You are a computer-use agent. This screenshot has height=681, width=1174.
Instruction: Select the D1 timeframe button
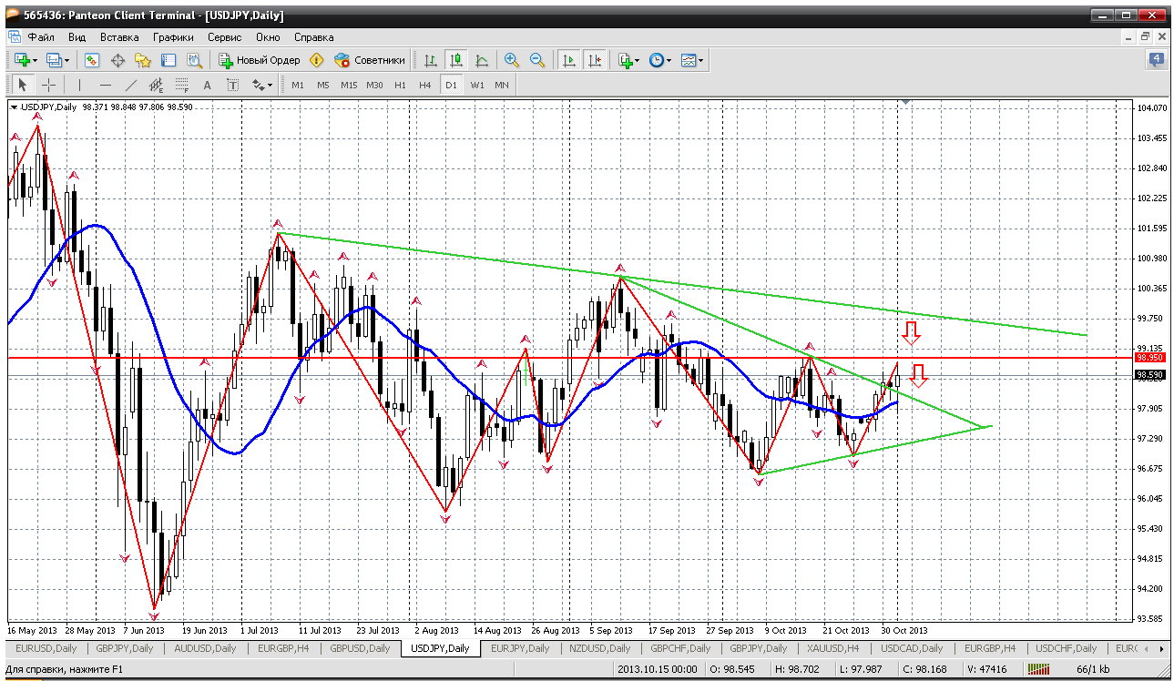(x=451, y=85)
